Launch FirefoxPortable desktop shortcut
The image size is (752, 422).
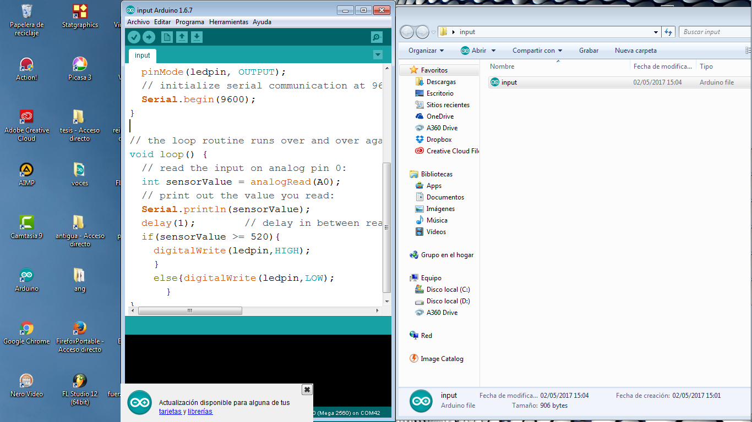[x=80, y=336]
